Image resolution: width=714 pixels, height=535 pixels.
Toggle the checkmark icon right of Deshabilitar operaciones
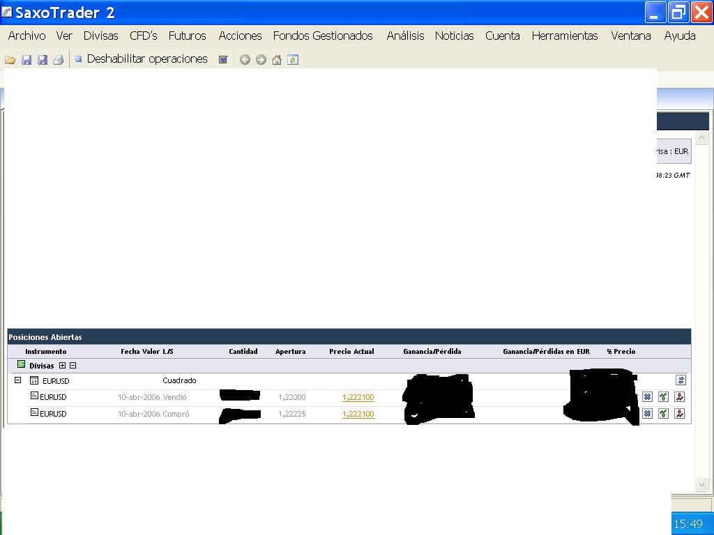223,60
